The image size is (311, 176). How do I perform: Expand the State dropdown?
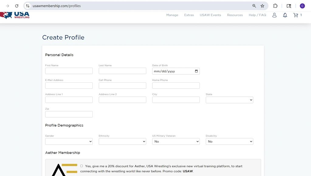point(229,100)
